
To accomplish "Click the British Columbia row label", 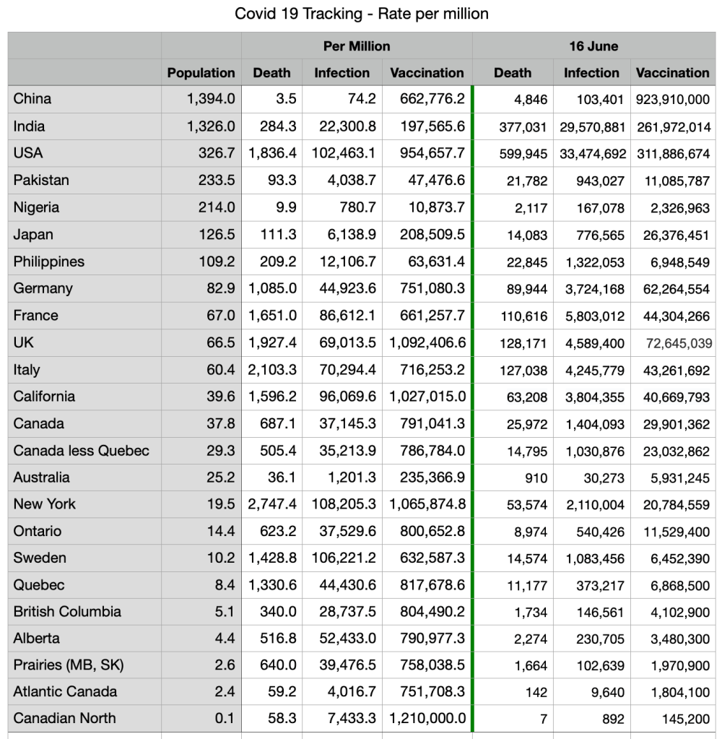I will (x=67, y=612).
